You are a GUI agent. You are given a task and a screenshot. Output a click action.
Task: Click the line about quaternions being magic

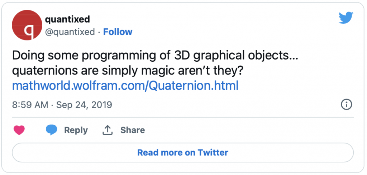[128, 71]
